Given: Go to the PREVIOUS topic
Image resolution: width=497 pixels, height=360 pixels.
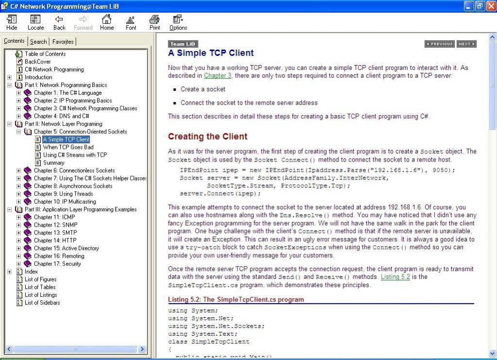Looking at the screenshot, I should pos(439,44).
